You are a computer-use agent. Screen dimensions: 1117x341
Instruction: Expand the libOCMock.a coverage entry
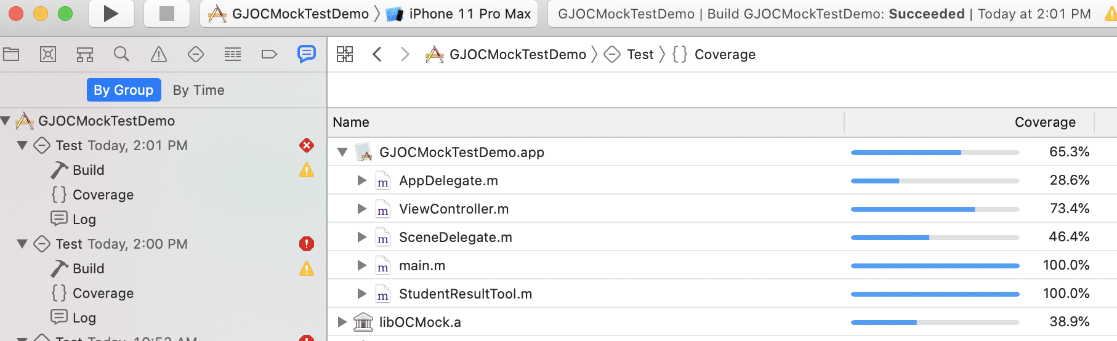342,322
